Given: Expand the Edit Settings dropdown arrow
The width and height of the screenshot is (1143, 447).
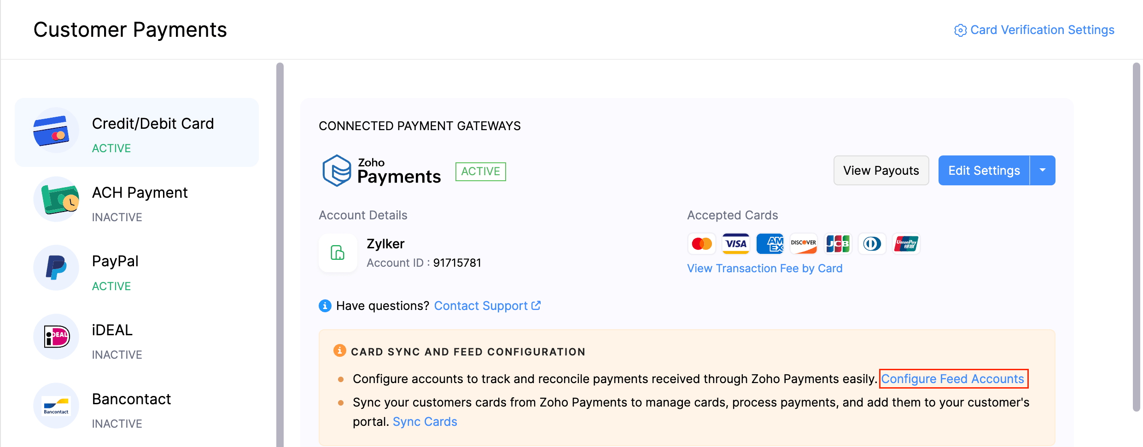Looking at the screenshot, I should (1043, 171).
